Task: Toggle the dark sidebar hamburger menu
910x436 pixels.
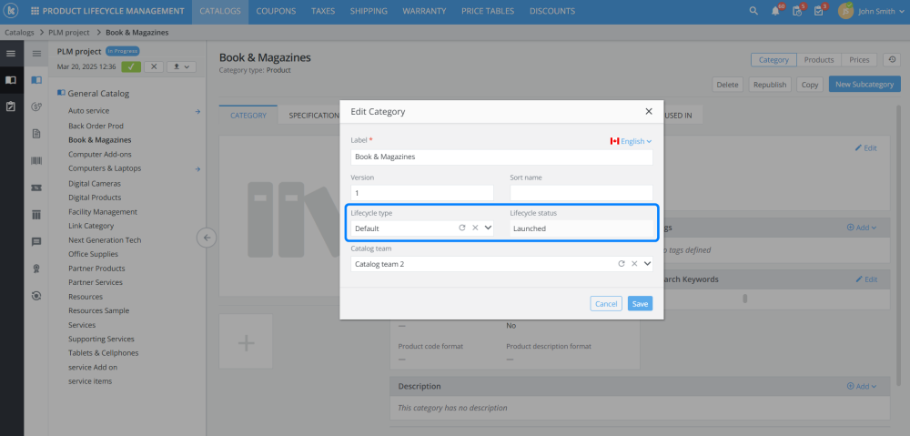Action: (x=10, y=54)
